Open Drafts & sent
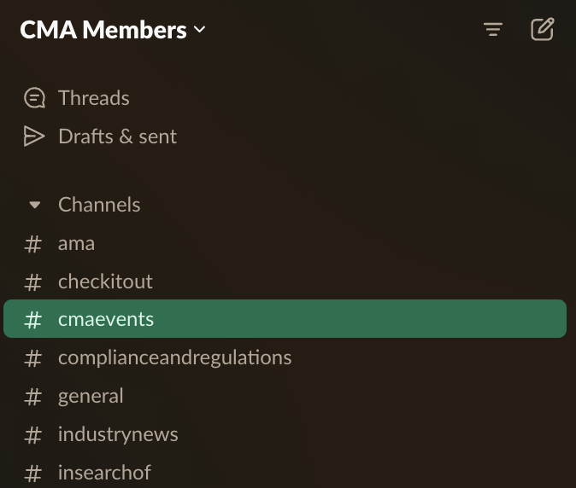576x488 pixels. tap(117, 137)
